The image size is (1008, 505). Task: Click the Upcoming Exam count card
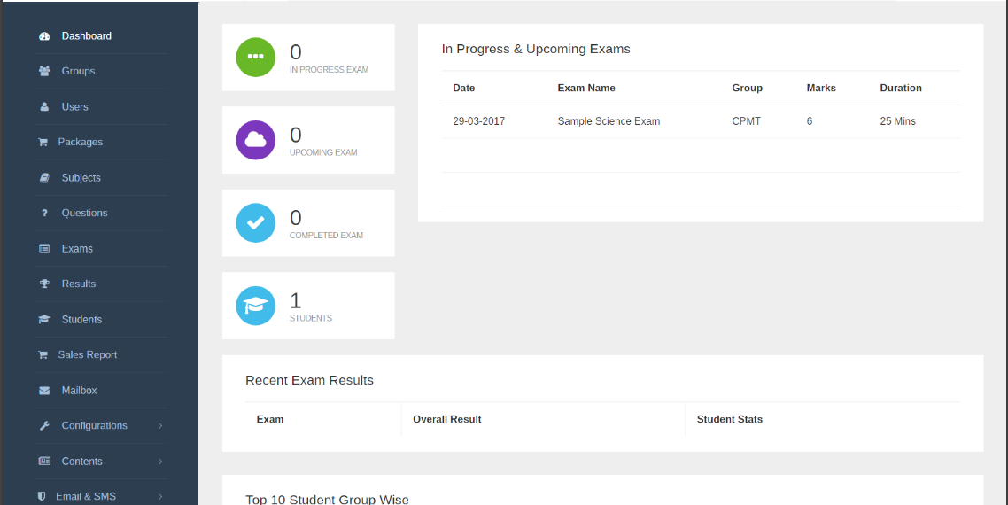coord(308,140)
